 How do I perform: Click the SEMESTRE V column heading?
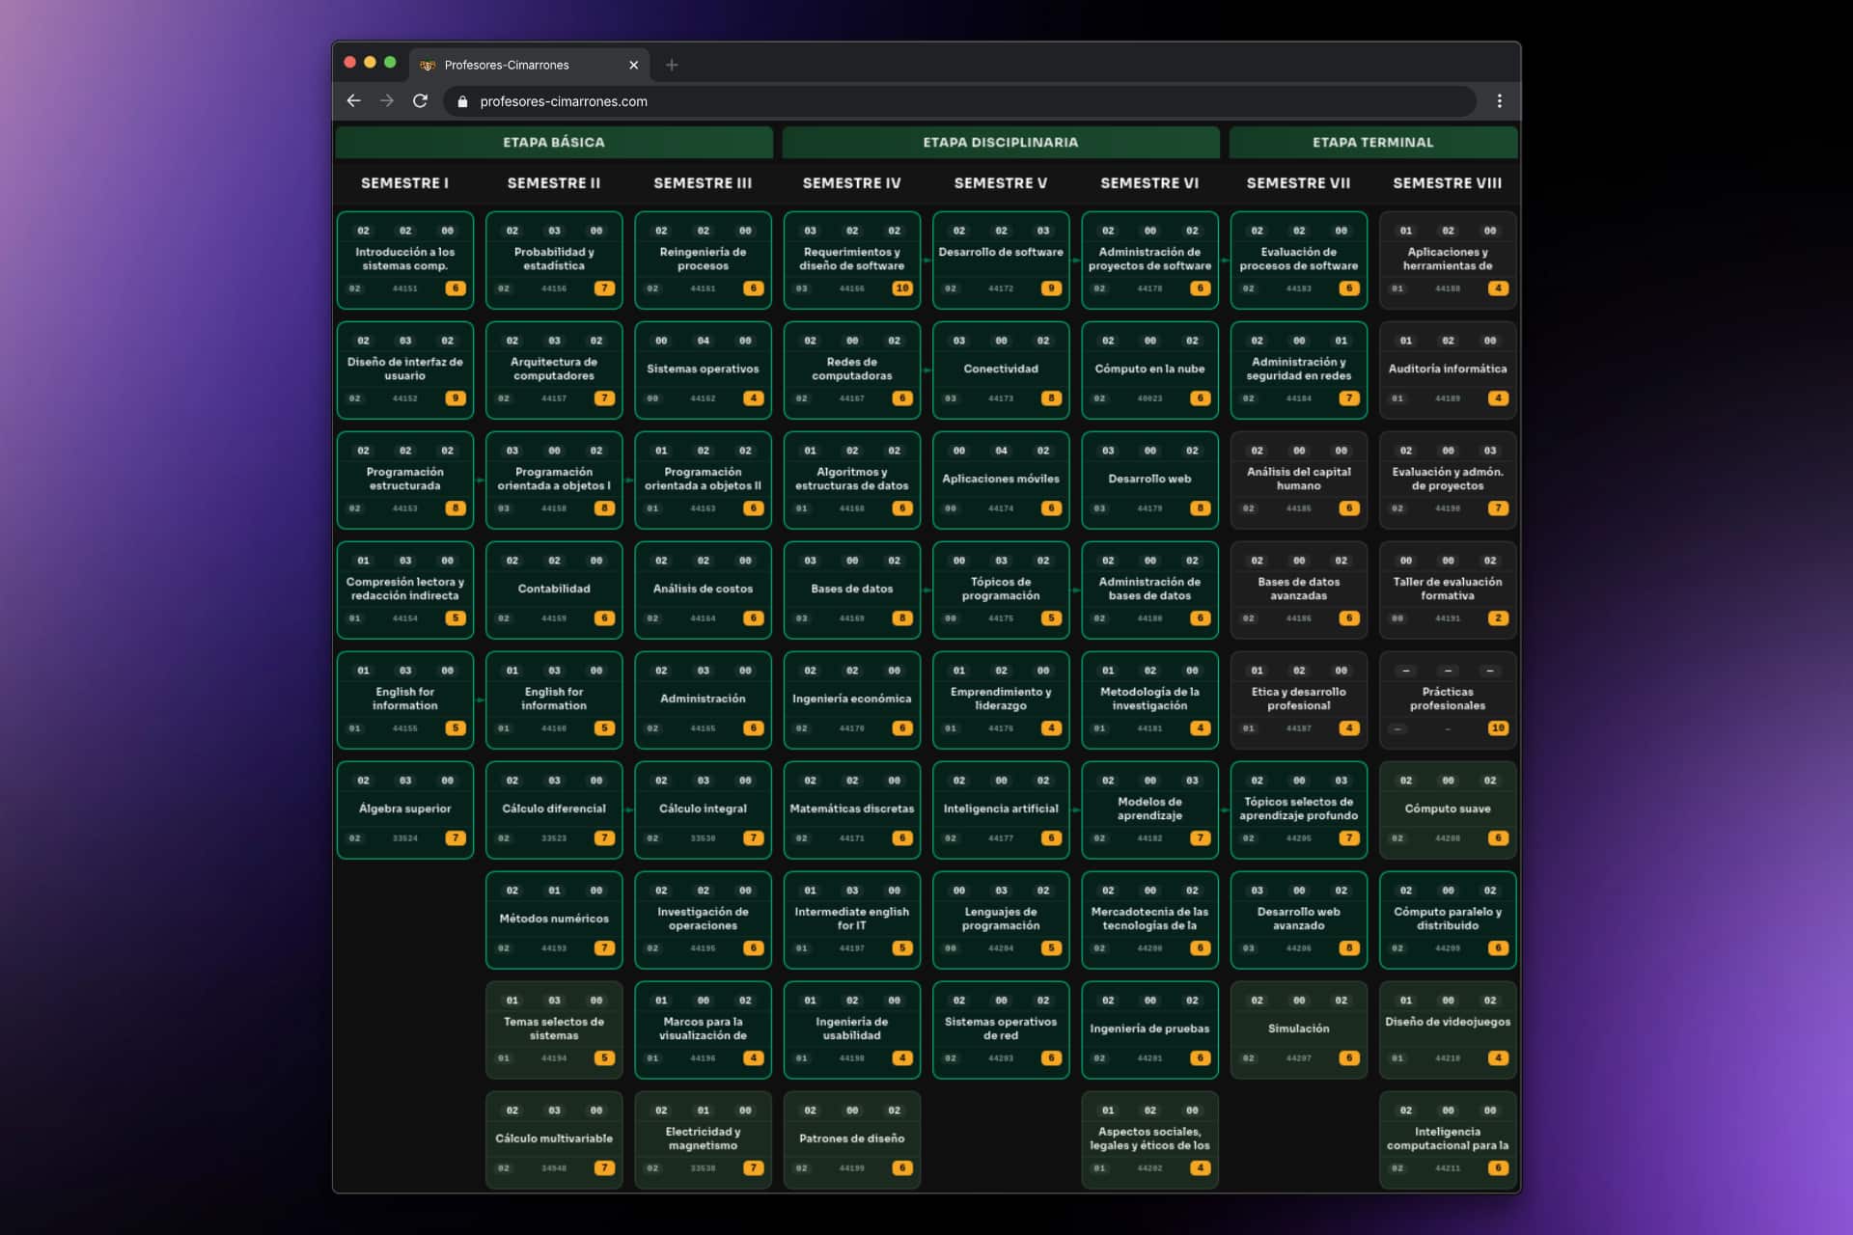tap(1000, 182)
